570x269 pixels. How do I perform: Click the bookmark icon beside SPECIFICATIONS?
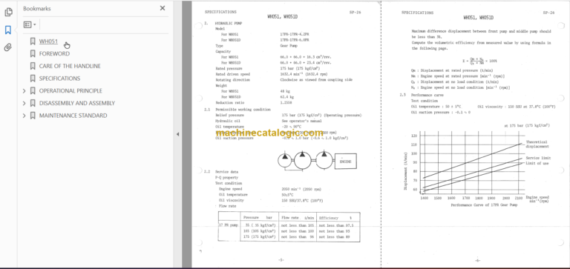point(33,79)
